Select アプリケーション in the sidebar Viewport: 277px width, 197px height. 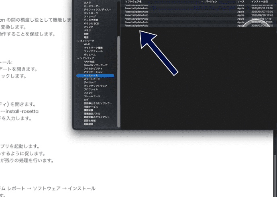click(94, 72)
